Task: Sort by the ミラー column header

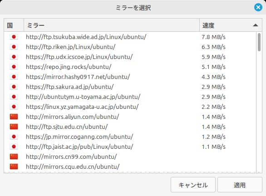Action: (112, 25)
